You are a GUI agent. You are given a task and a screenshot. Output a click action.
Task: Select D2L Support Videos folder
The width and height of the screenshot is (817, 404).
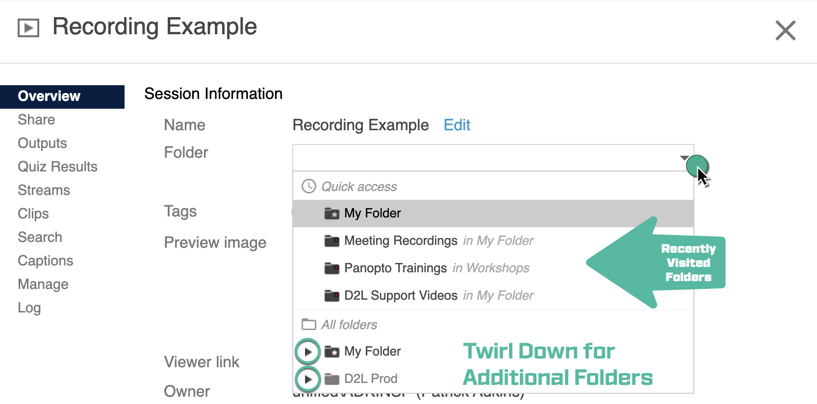[x=401, y=296]
